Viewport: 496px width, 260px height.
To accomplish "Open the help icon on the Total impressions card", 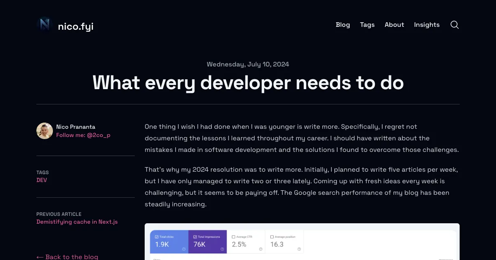I will pos(222,249).
